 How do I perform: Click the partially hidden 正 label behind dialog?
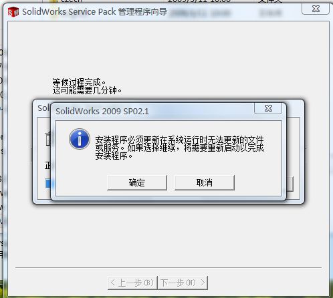tap(47, 166)
